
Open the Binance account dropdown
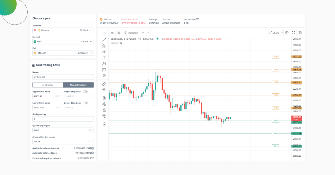click(x=63, y=30)
